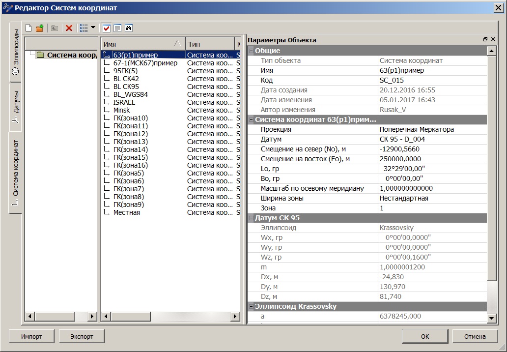Viewport: 507px width, 352px height.
Task: Toggle the red checkmark toolbar button
Action: click(107, 28)
